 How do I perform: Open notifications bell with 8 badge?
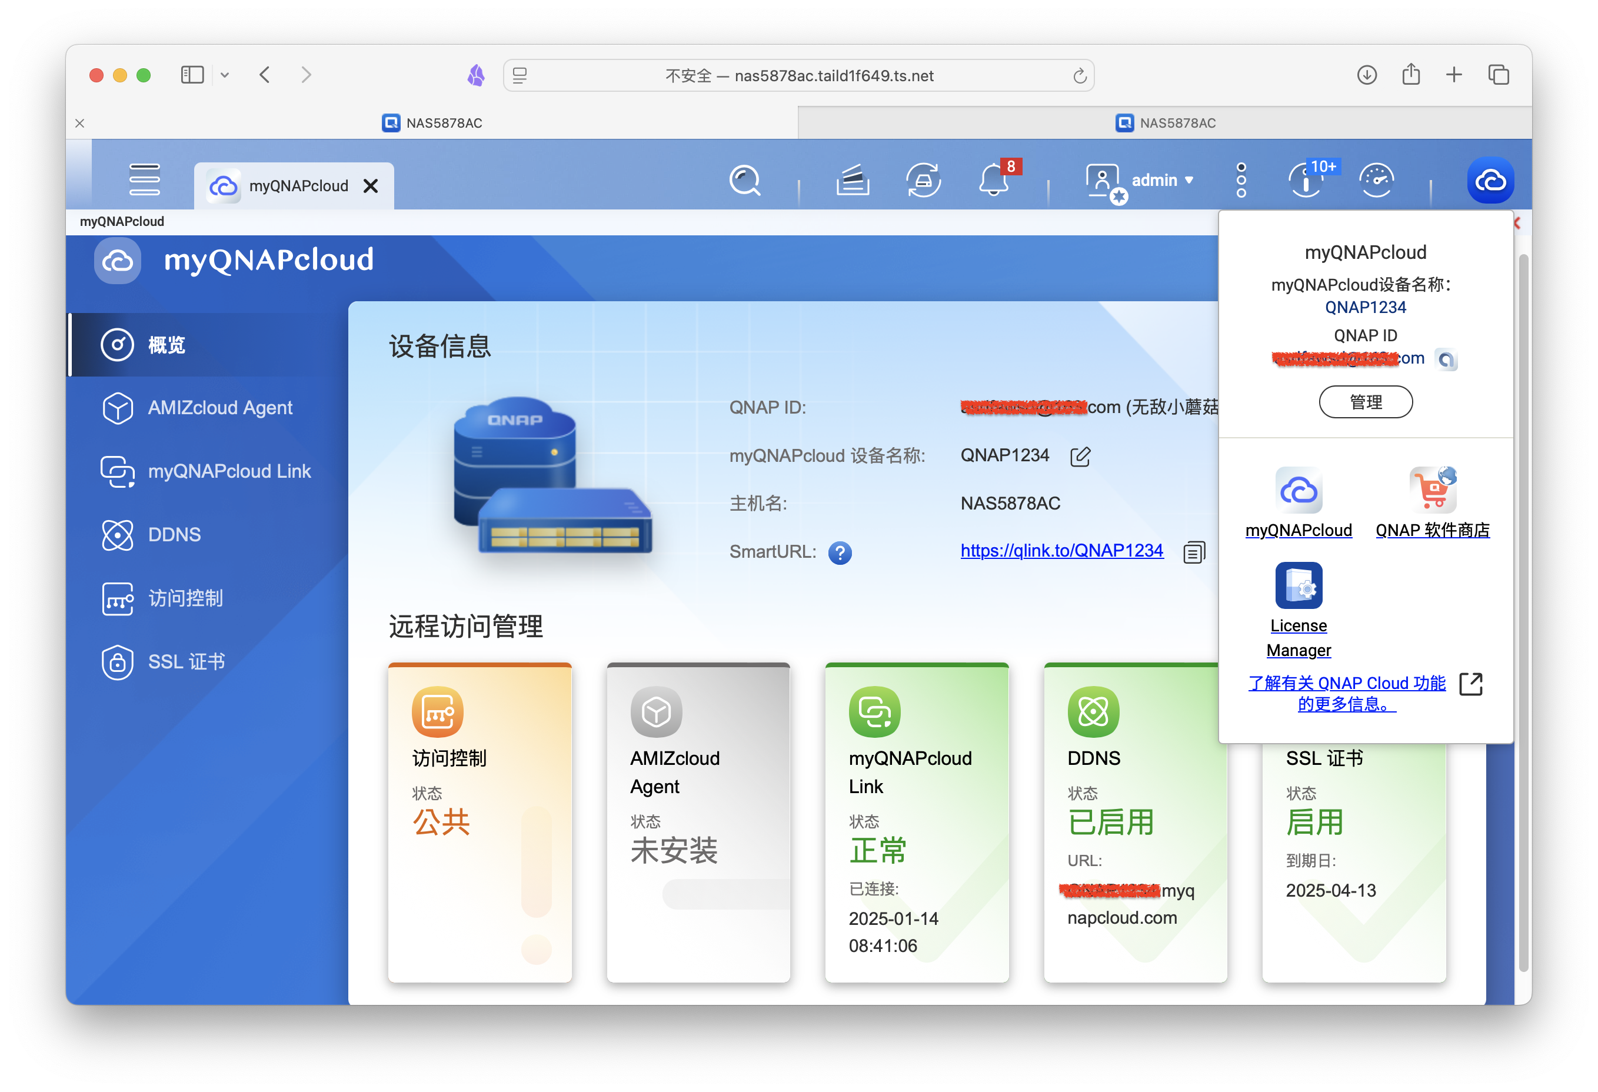tap(996, 179)
